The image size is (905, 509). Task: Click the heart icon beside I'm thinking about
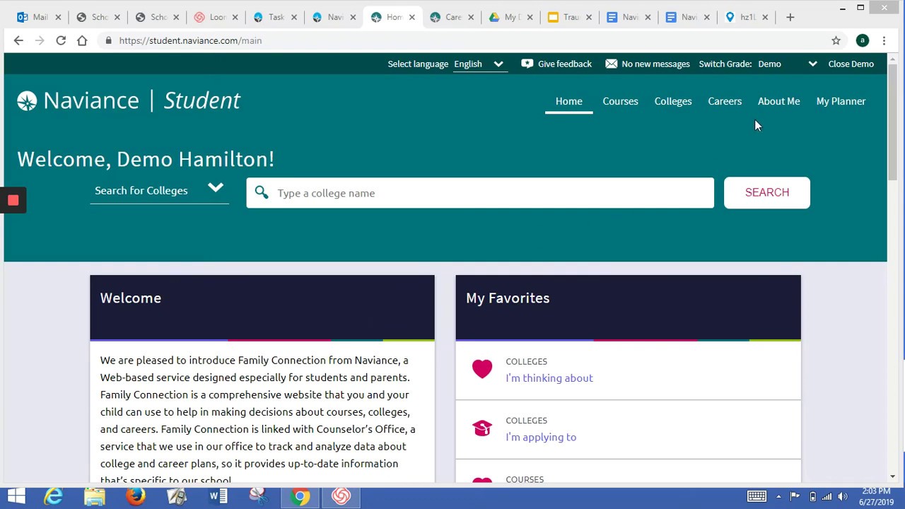pyautogui.click(x=482, y=369)
